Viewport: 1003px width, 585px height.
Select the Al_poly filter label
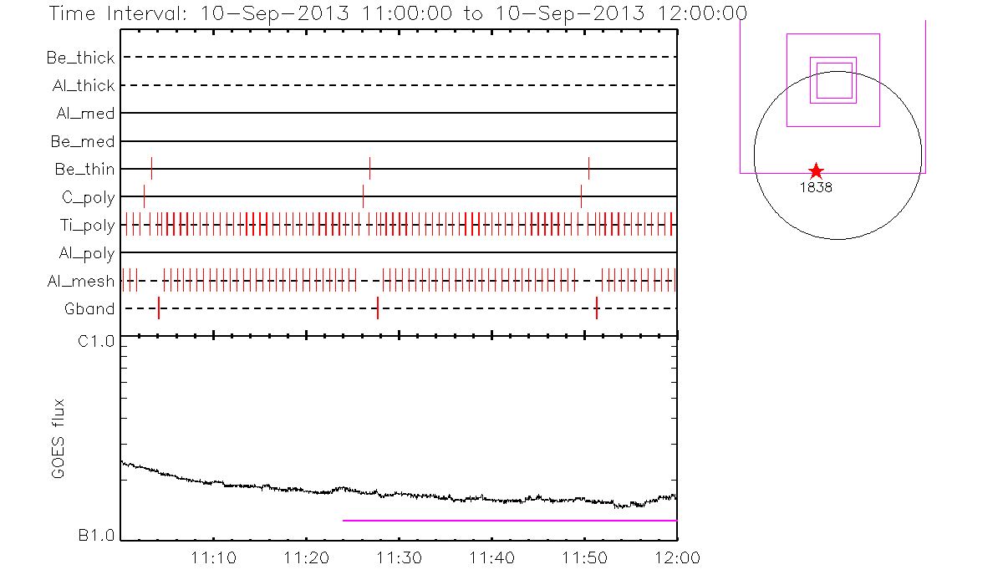(x=86, y=252)
